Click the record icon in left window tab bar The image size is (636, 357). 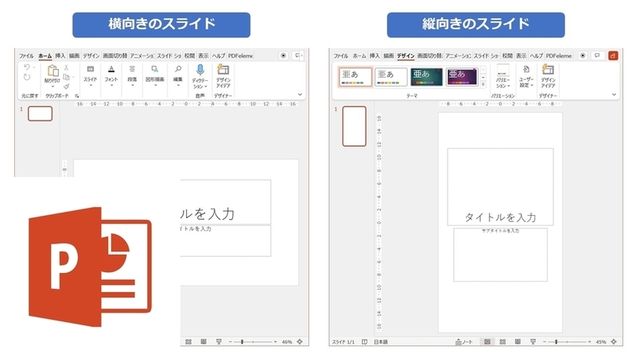pos(284,56)
